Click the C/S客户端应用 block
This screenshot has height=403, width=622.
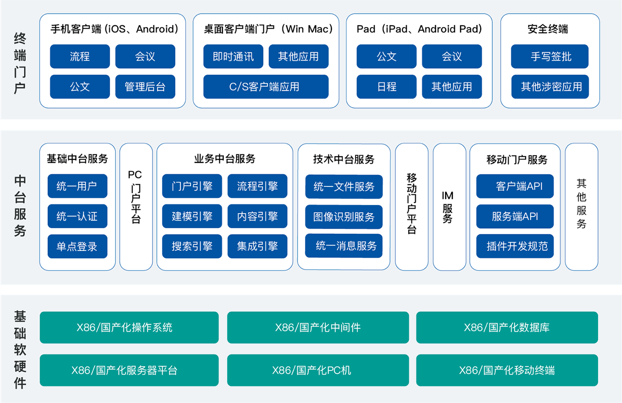(x=266, y=87)
